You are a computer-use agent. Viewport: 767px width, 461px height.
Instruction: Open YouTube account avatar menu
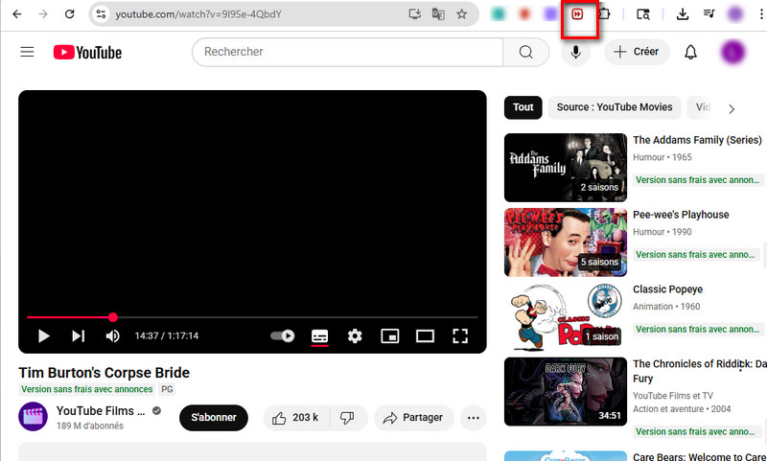[x=732, y=52]
